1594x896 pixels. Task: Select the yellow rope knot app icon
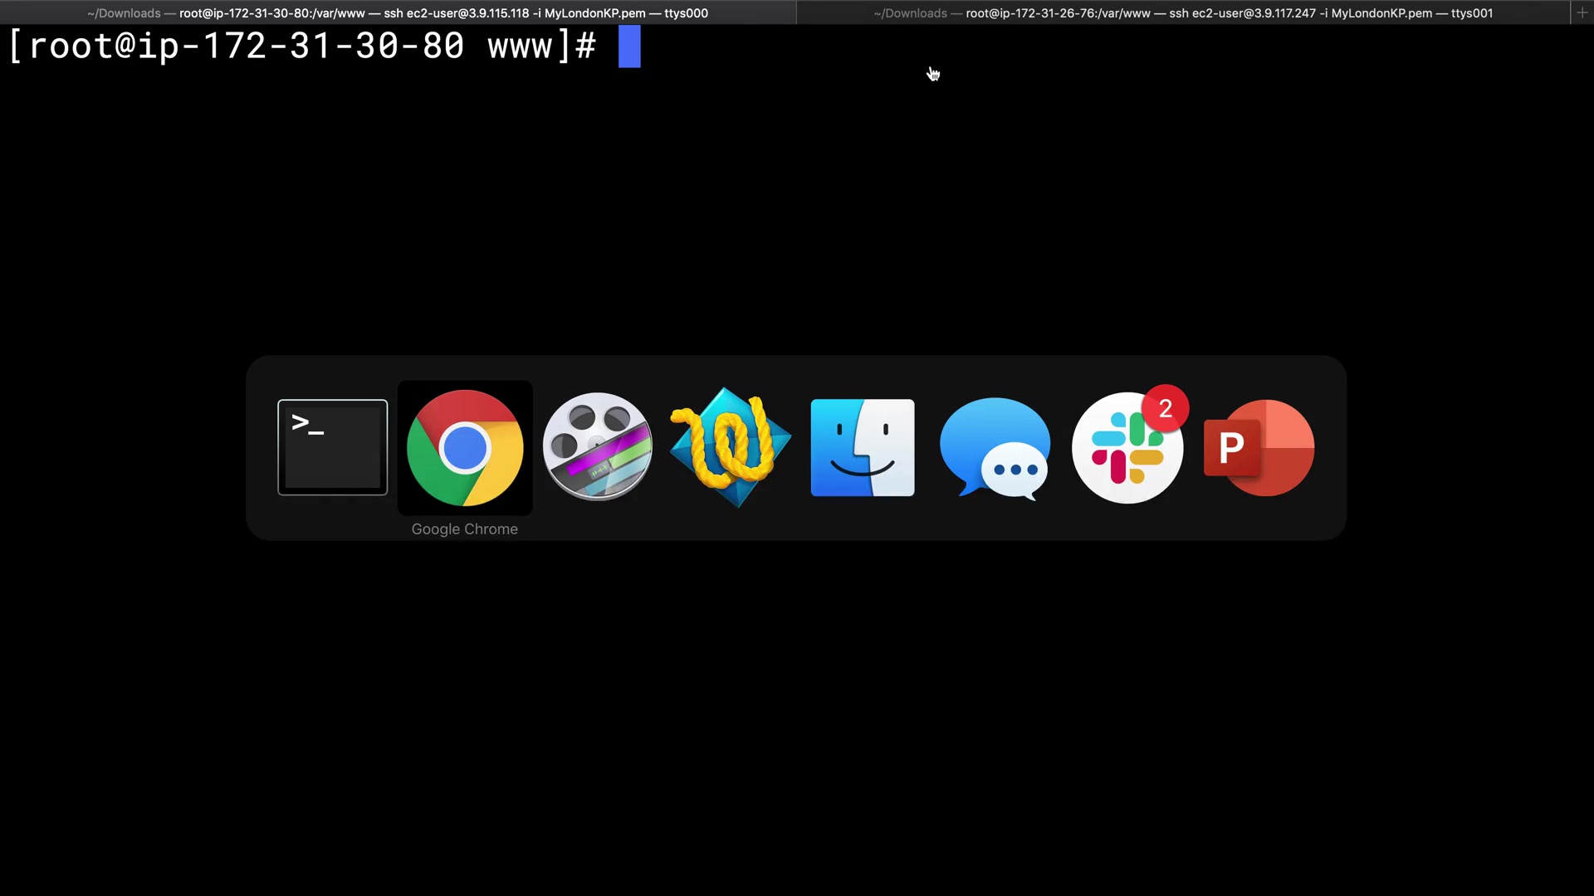731,447
